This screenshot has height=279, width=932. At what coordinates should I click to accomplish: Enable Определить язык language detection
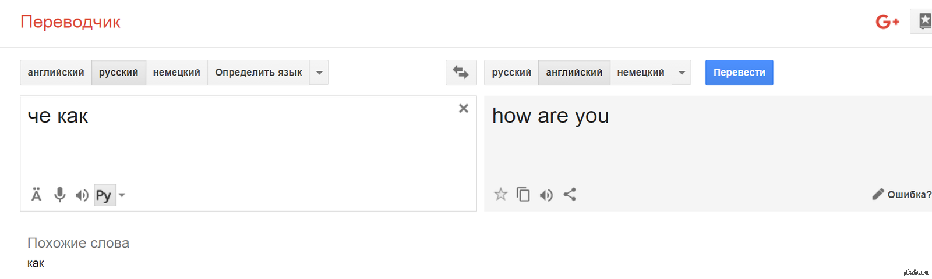[258, 73]
